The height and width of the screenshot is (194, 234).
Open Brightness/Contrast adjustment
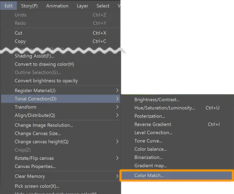tap(177, 100)
